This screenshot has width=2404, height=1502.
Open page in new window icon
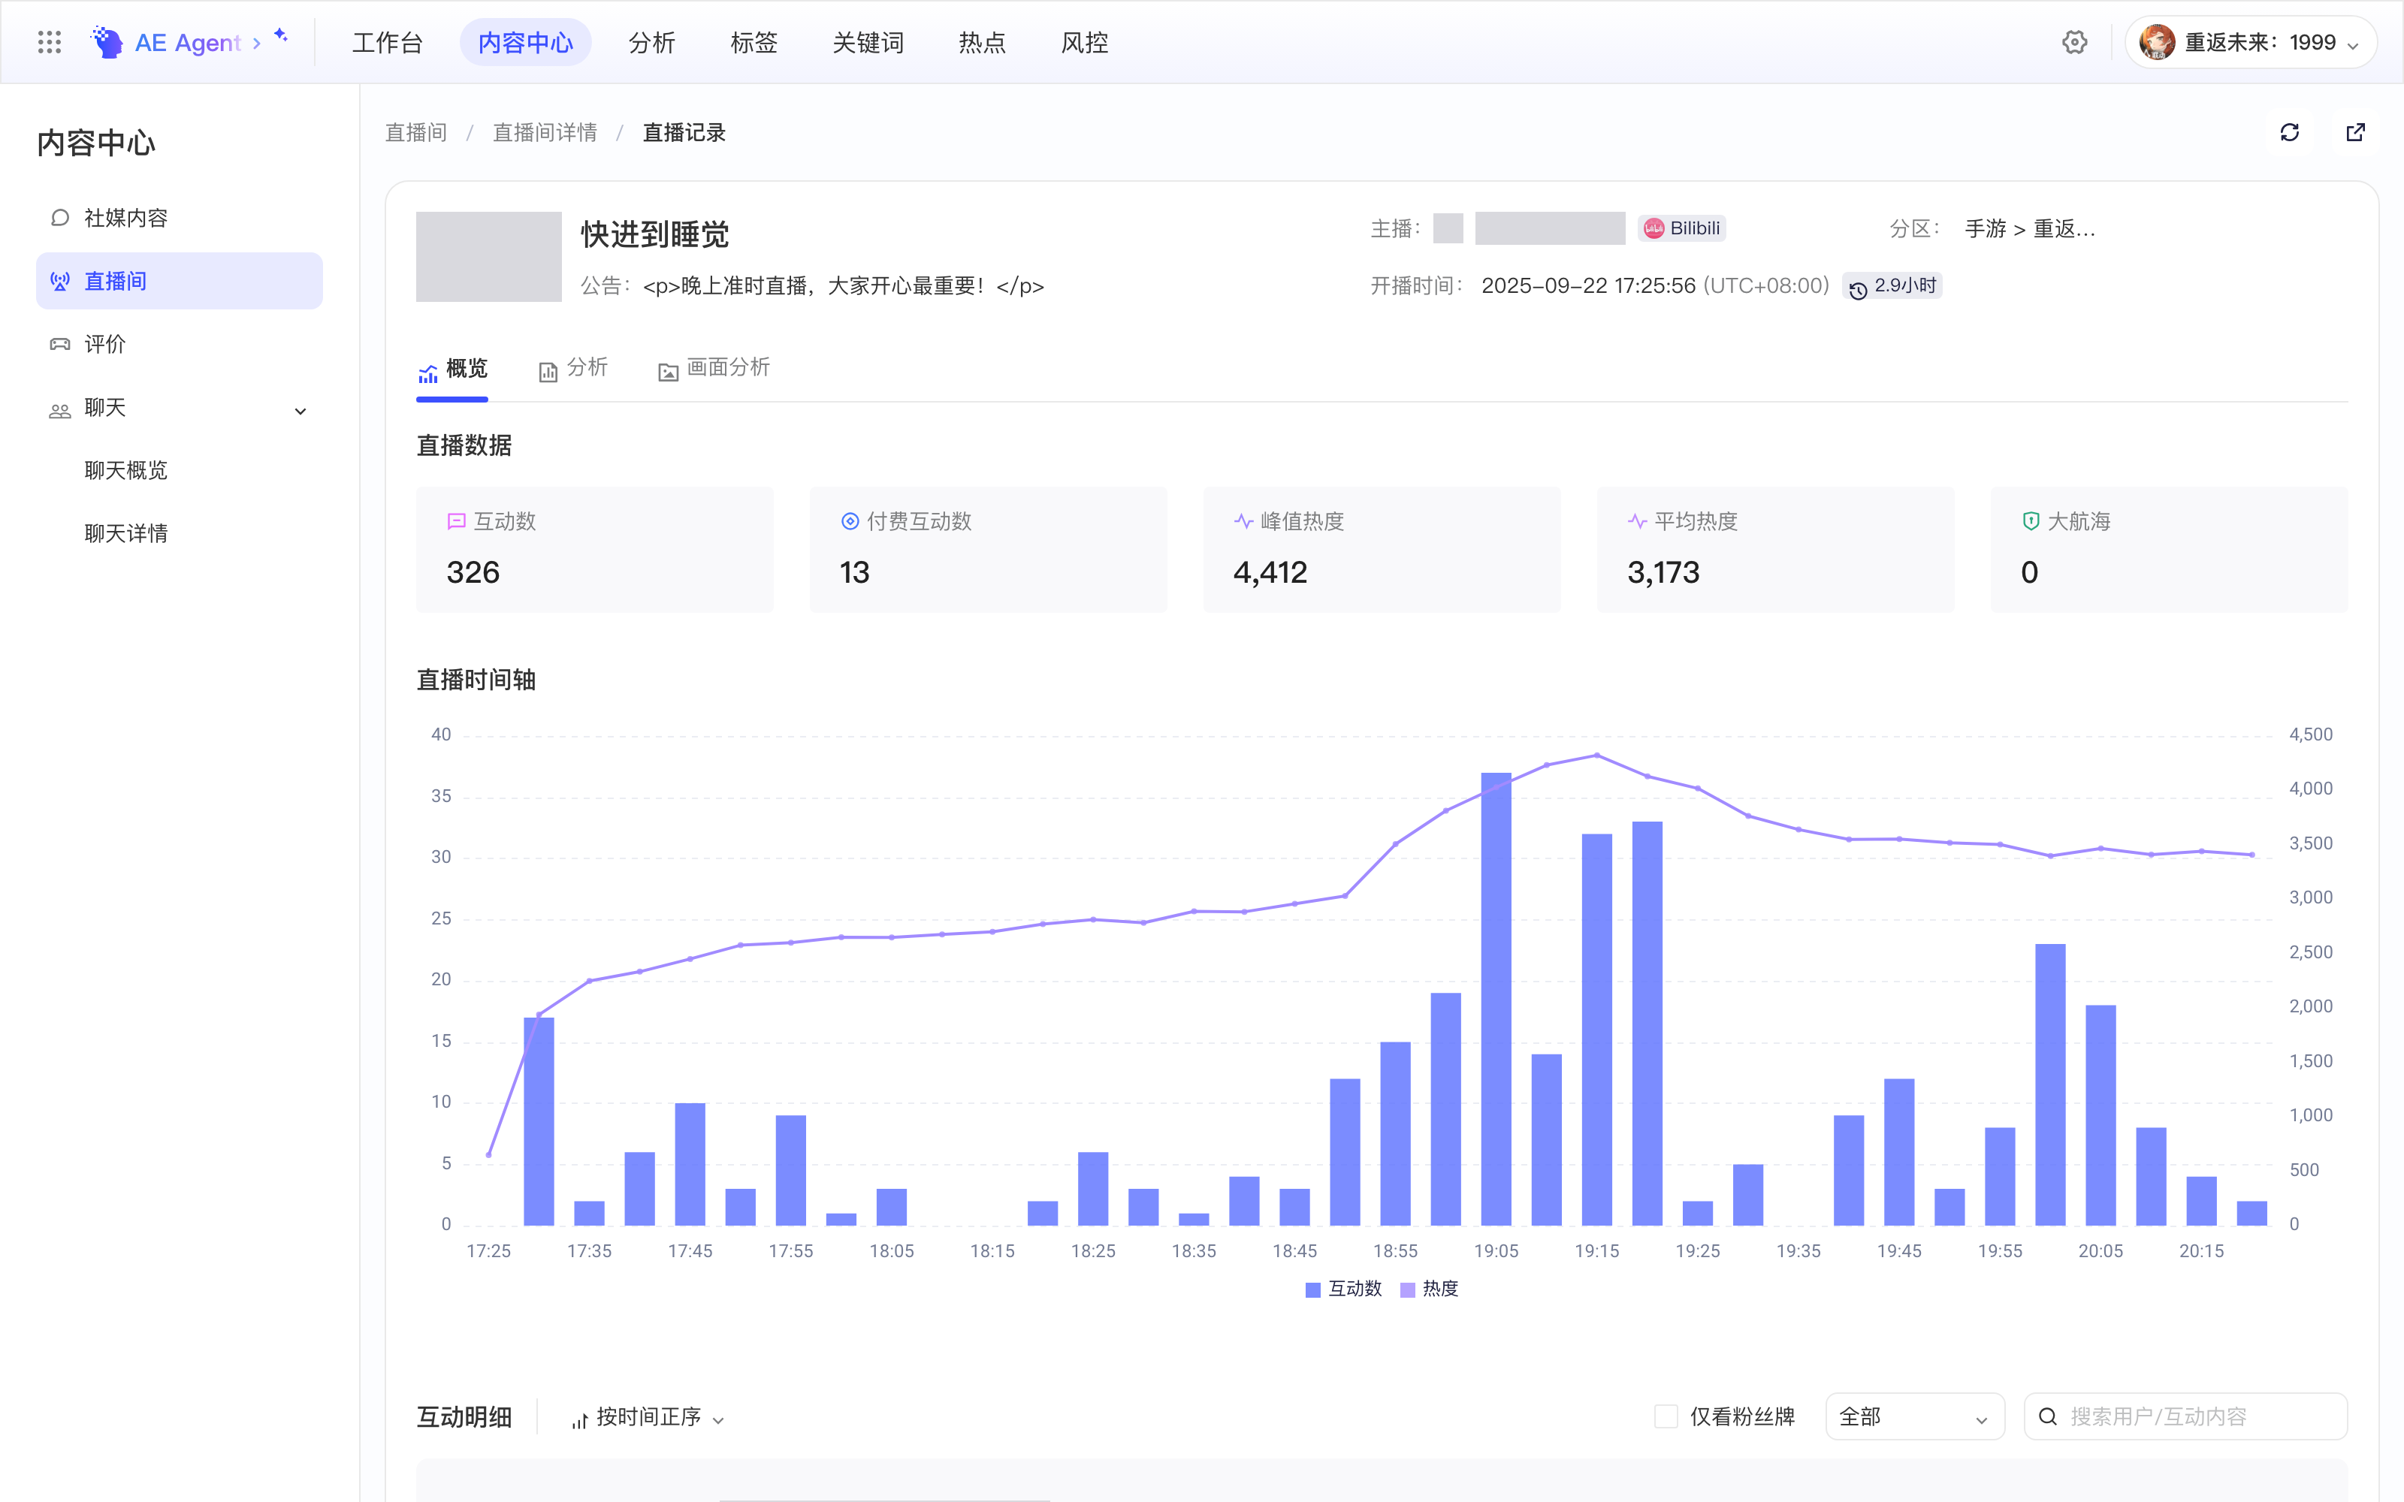tap(2355, 132)
